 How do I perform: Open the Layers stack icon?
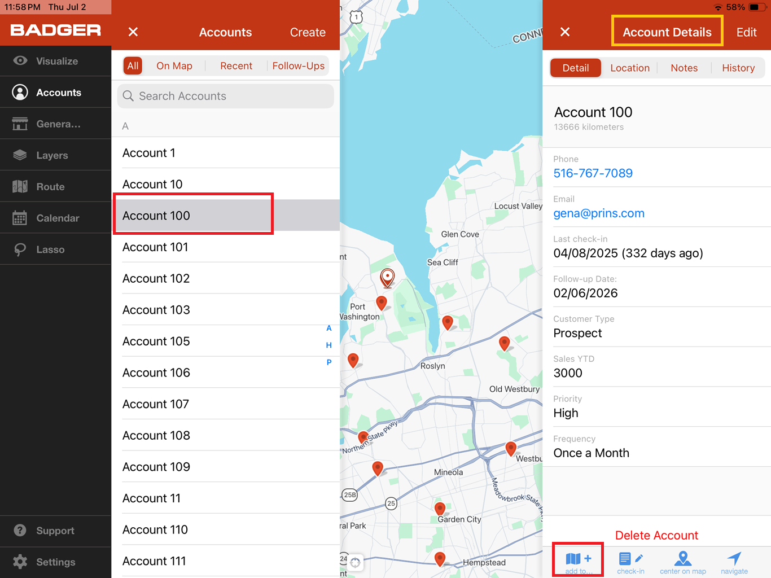coord(20,155)
